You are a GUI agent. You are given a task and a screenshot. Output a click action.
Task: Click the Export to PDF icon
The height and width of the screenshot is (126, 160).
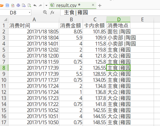[x=13, y=5]
